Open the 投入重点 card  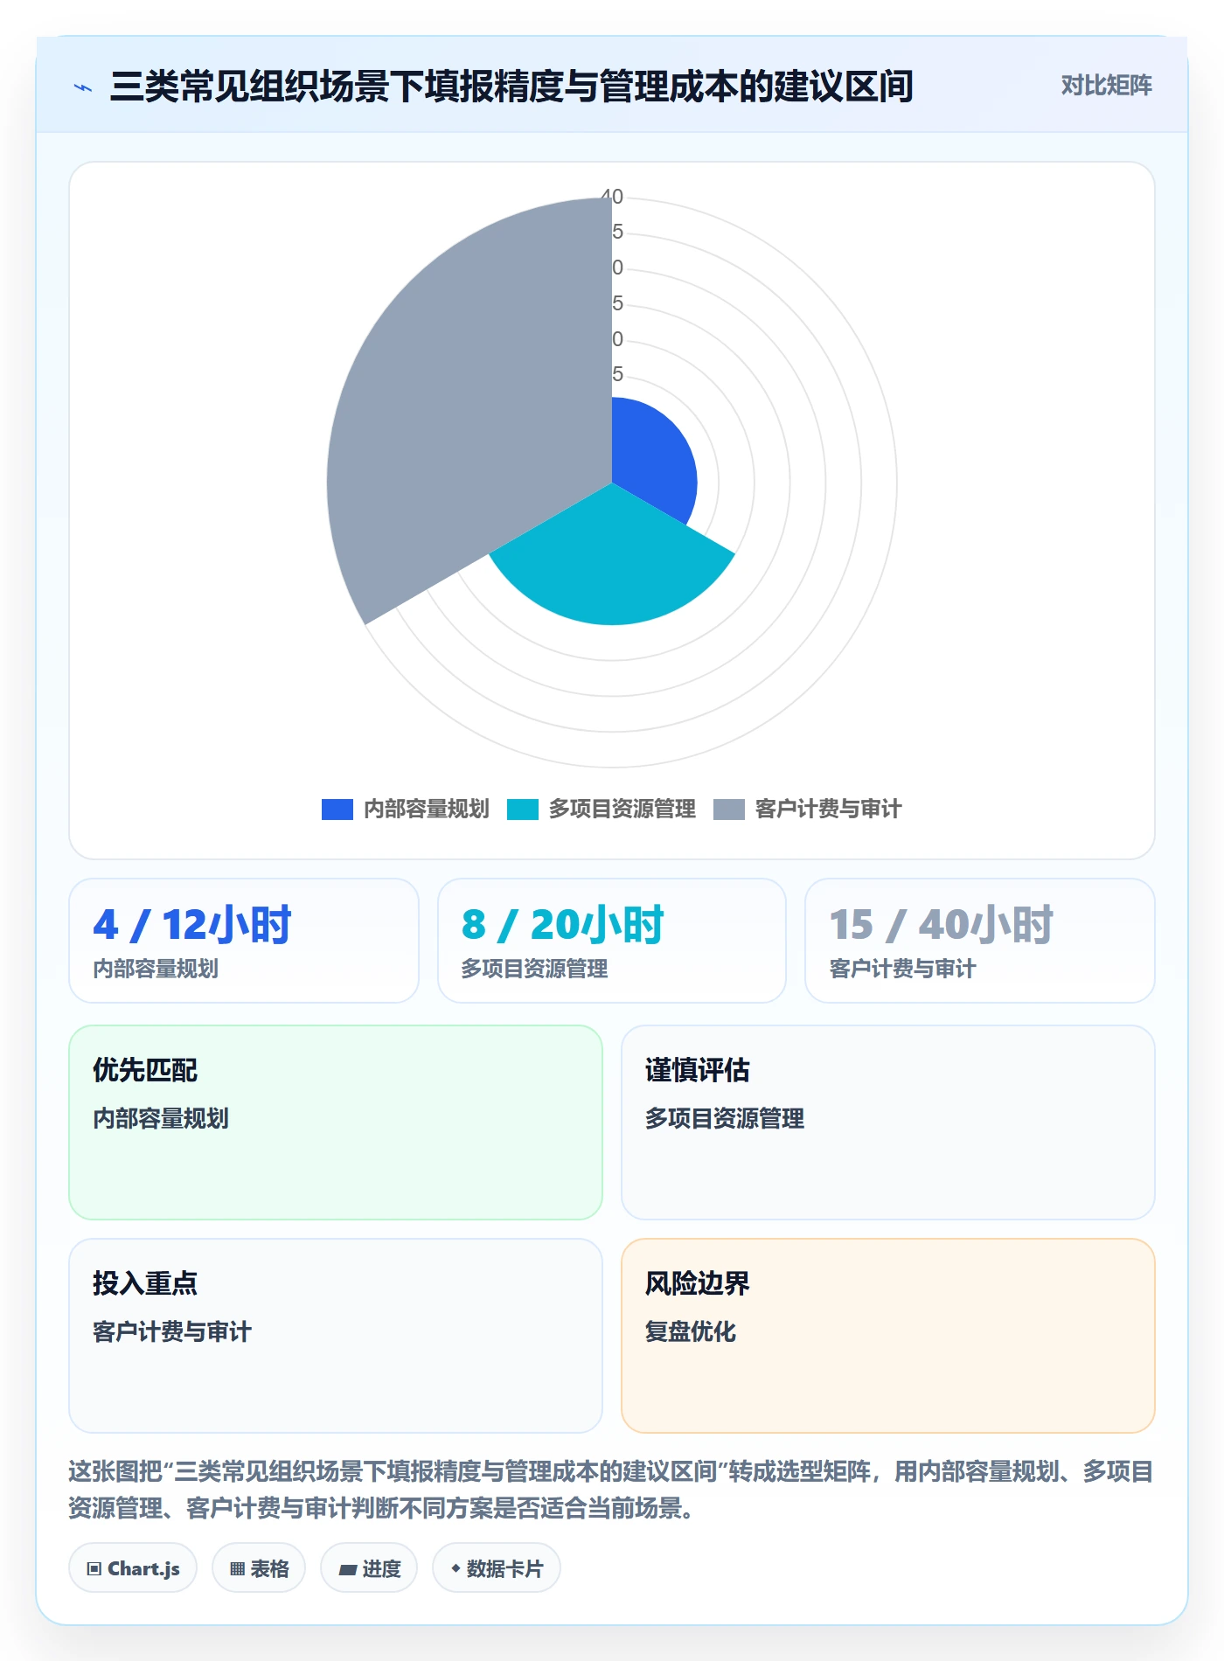coord(336,1336)
